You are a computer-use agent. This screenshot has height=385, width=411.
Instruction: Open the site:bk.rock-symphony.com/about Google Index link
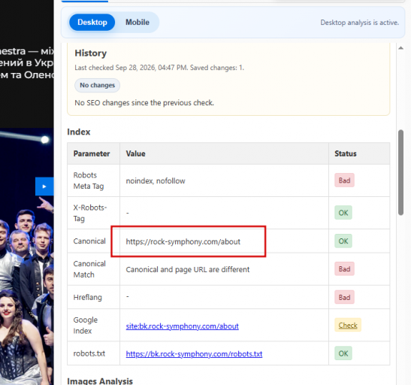(182, 326)
